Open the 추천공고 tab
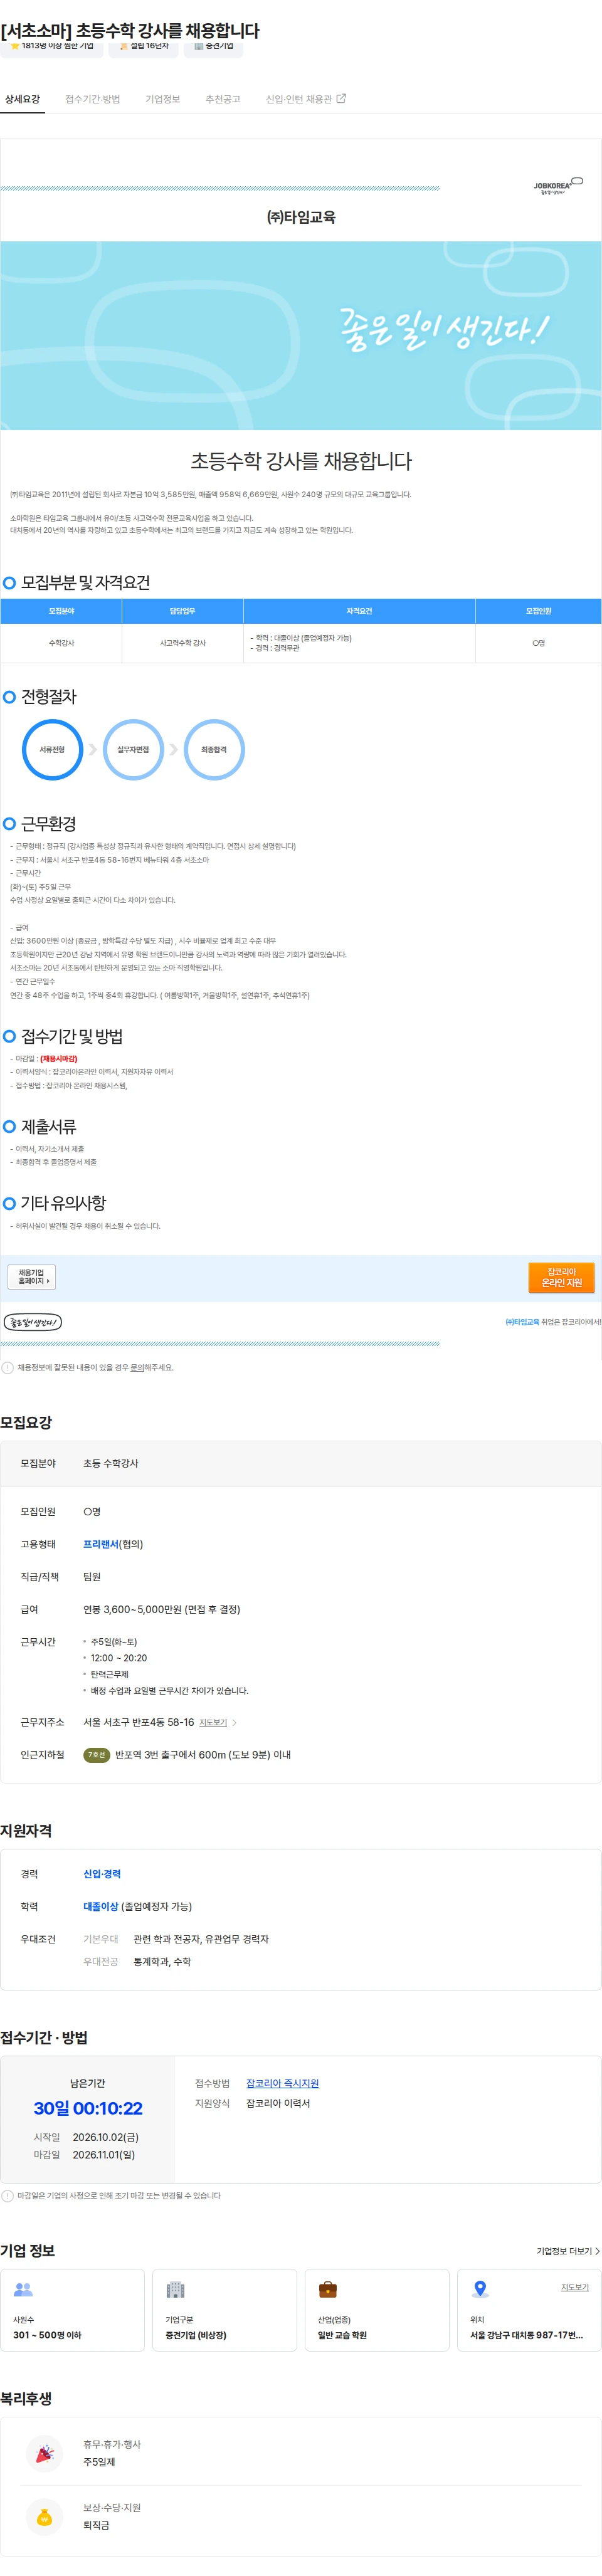Screen dimensions: 602x2576 coord(223,99)
